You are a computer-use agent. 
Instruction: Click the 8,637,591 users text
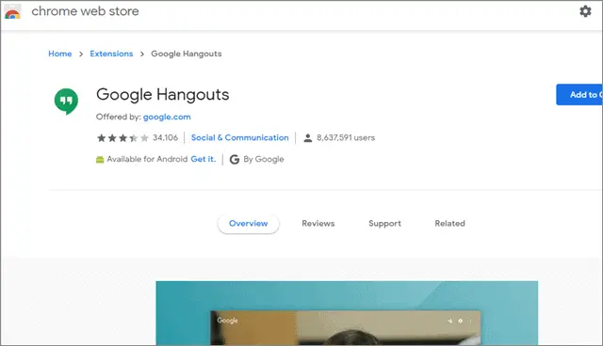click(346, 137)
